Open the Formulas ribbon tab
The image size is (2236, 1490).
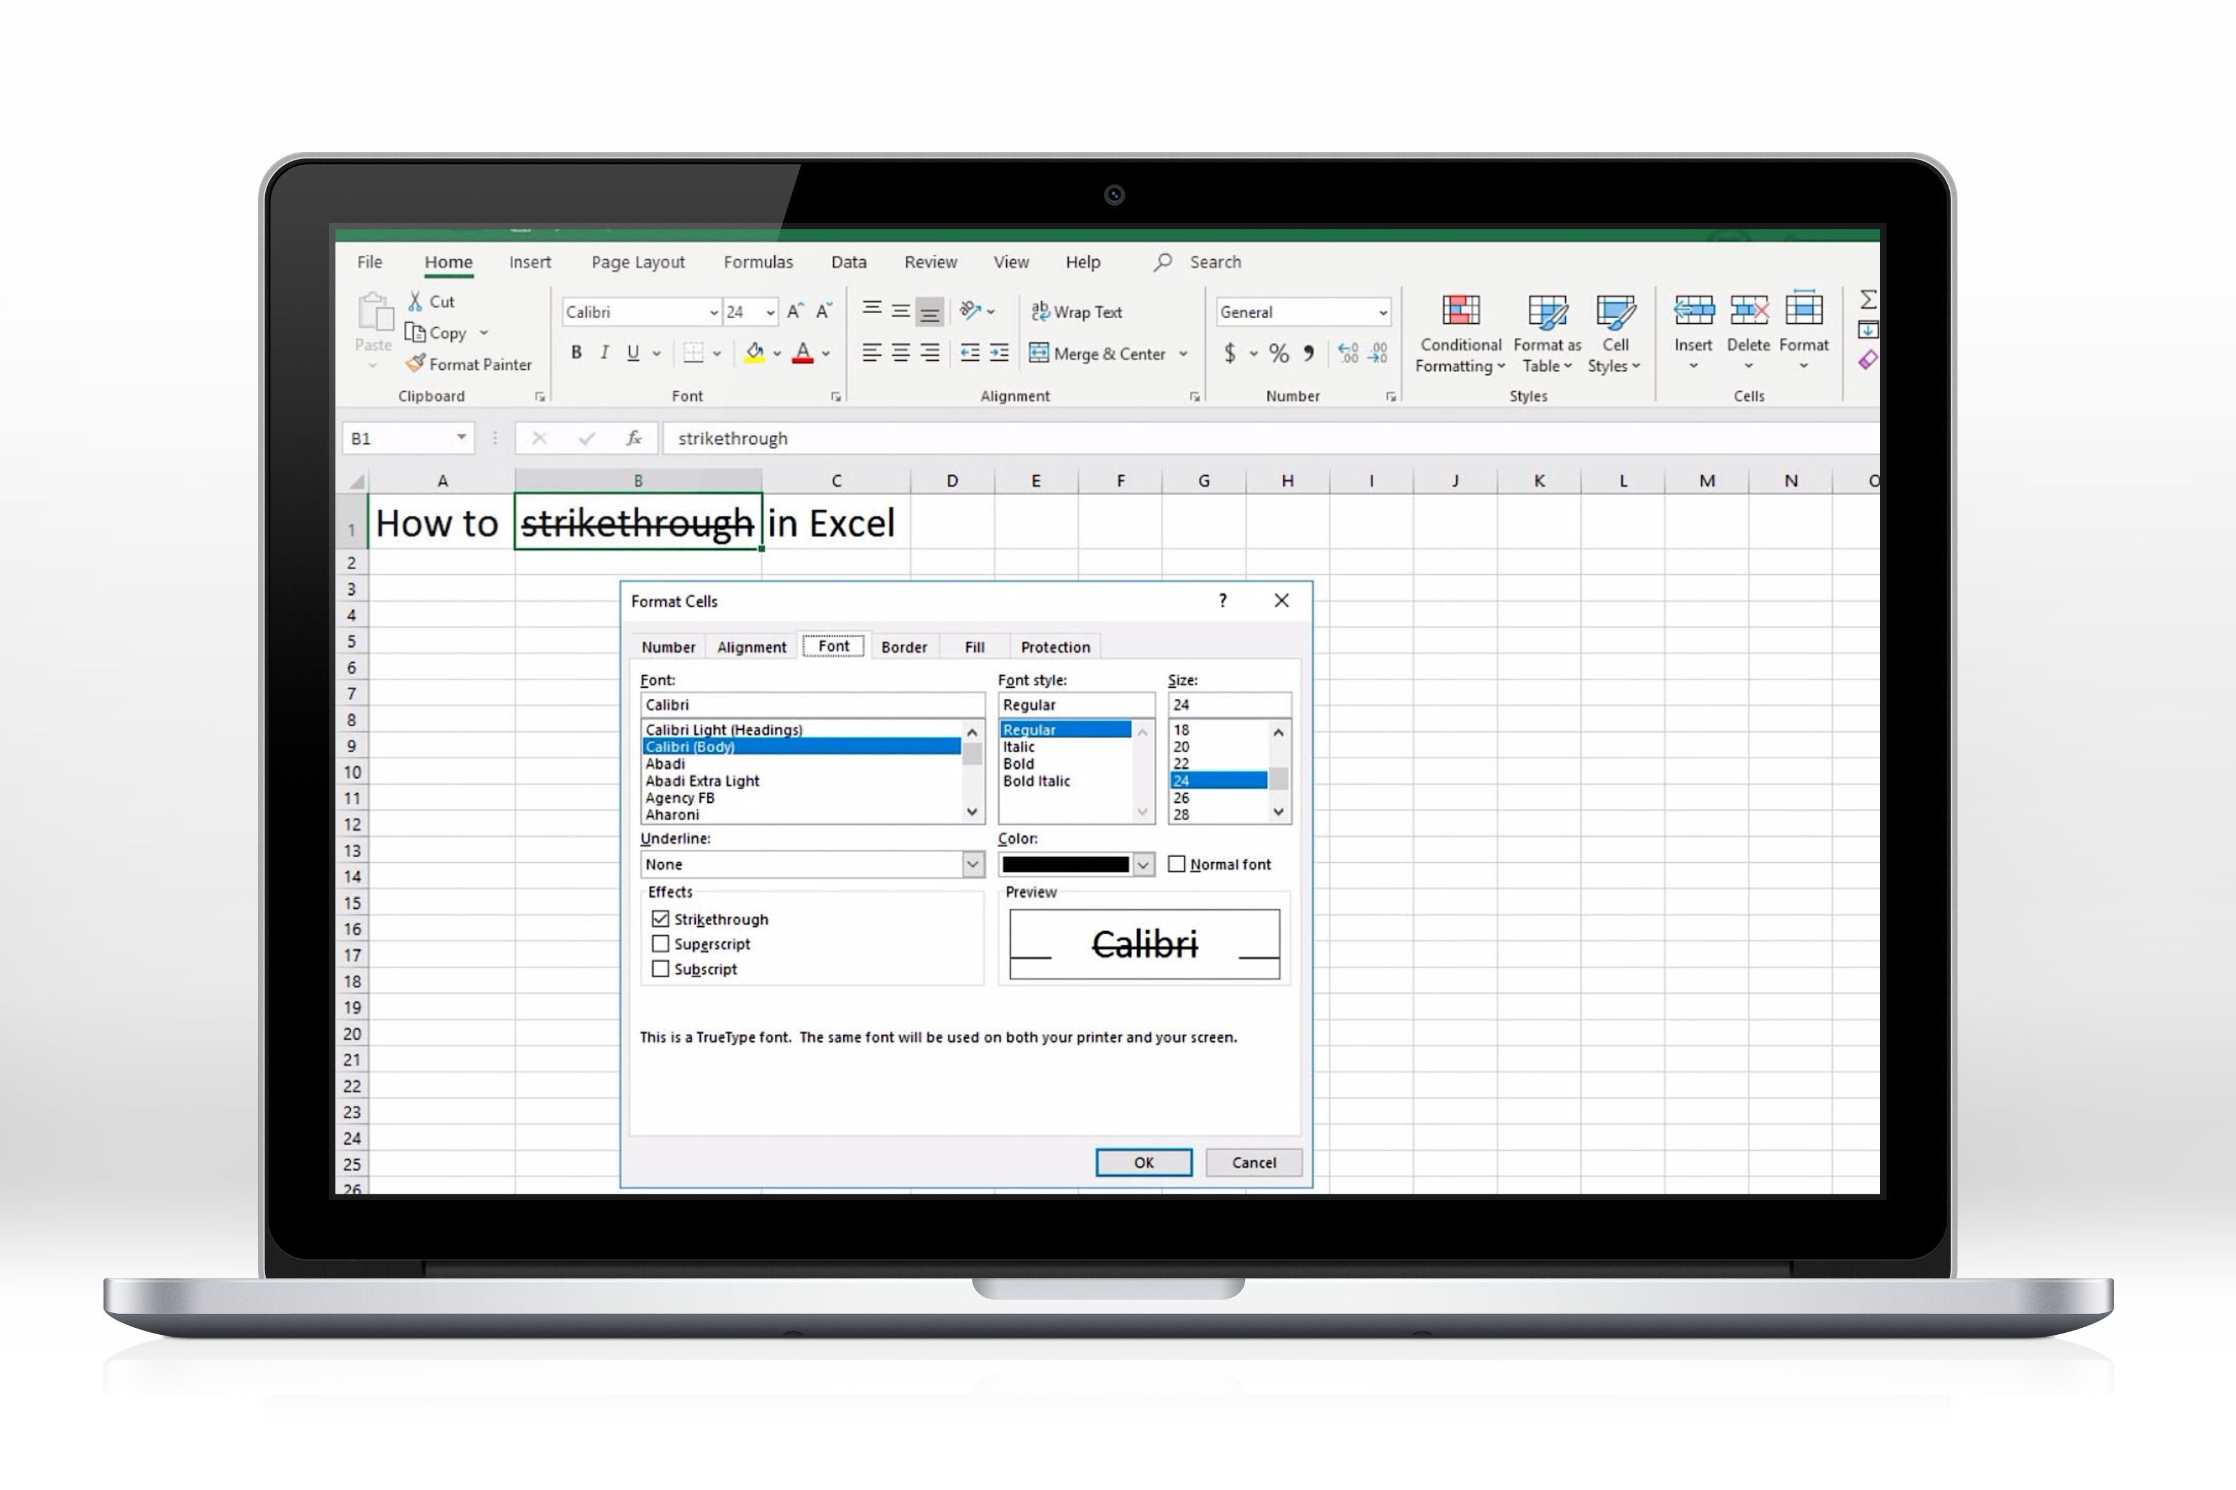click(x=758, y=262)
